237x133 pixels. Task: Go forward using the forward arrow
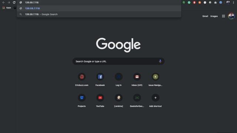coord(9,3)
